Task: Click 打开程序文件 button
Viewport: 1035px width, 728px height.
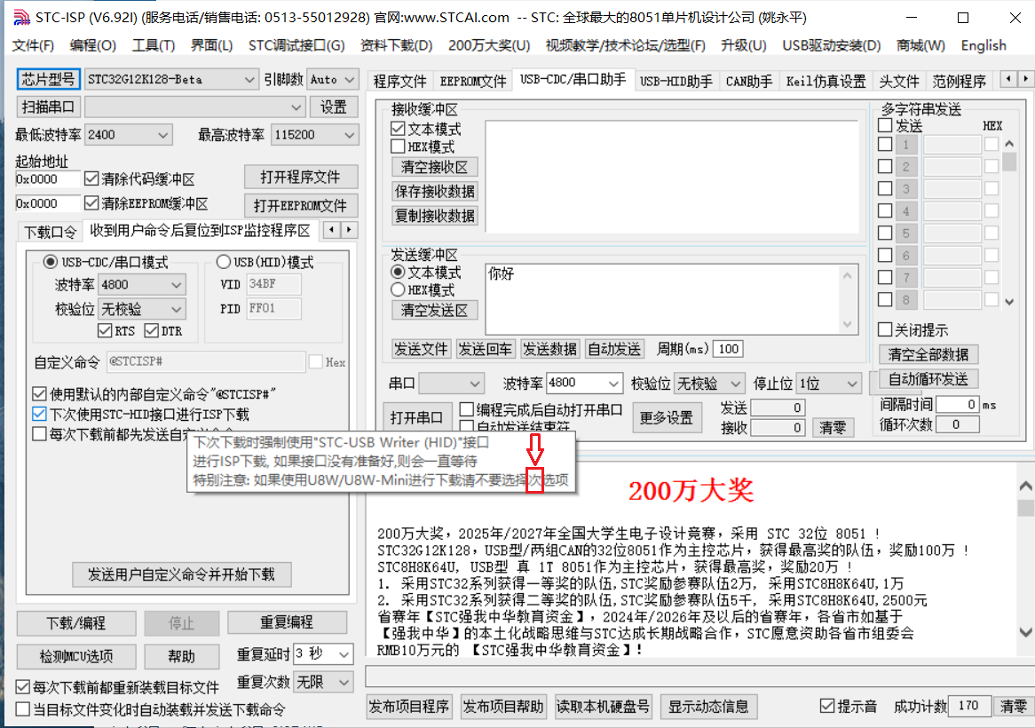Action: 300,177
